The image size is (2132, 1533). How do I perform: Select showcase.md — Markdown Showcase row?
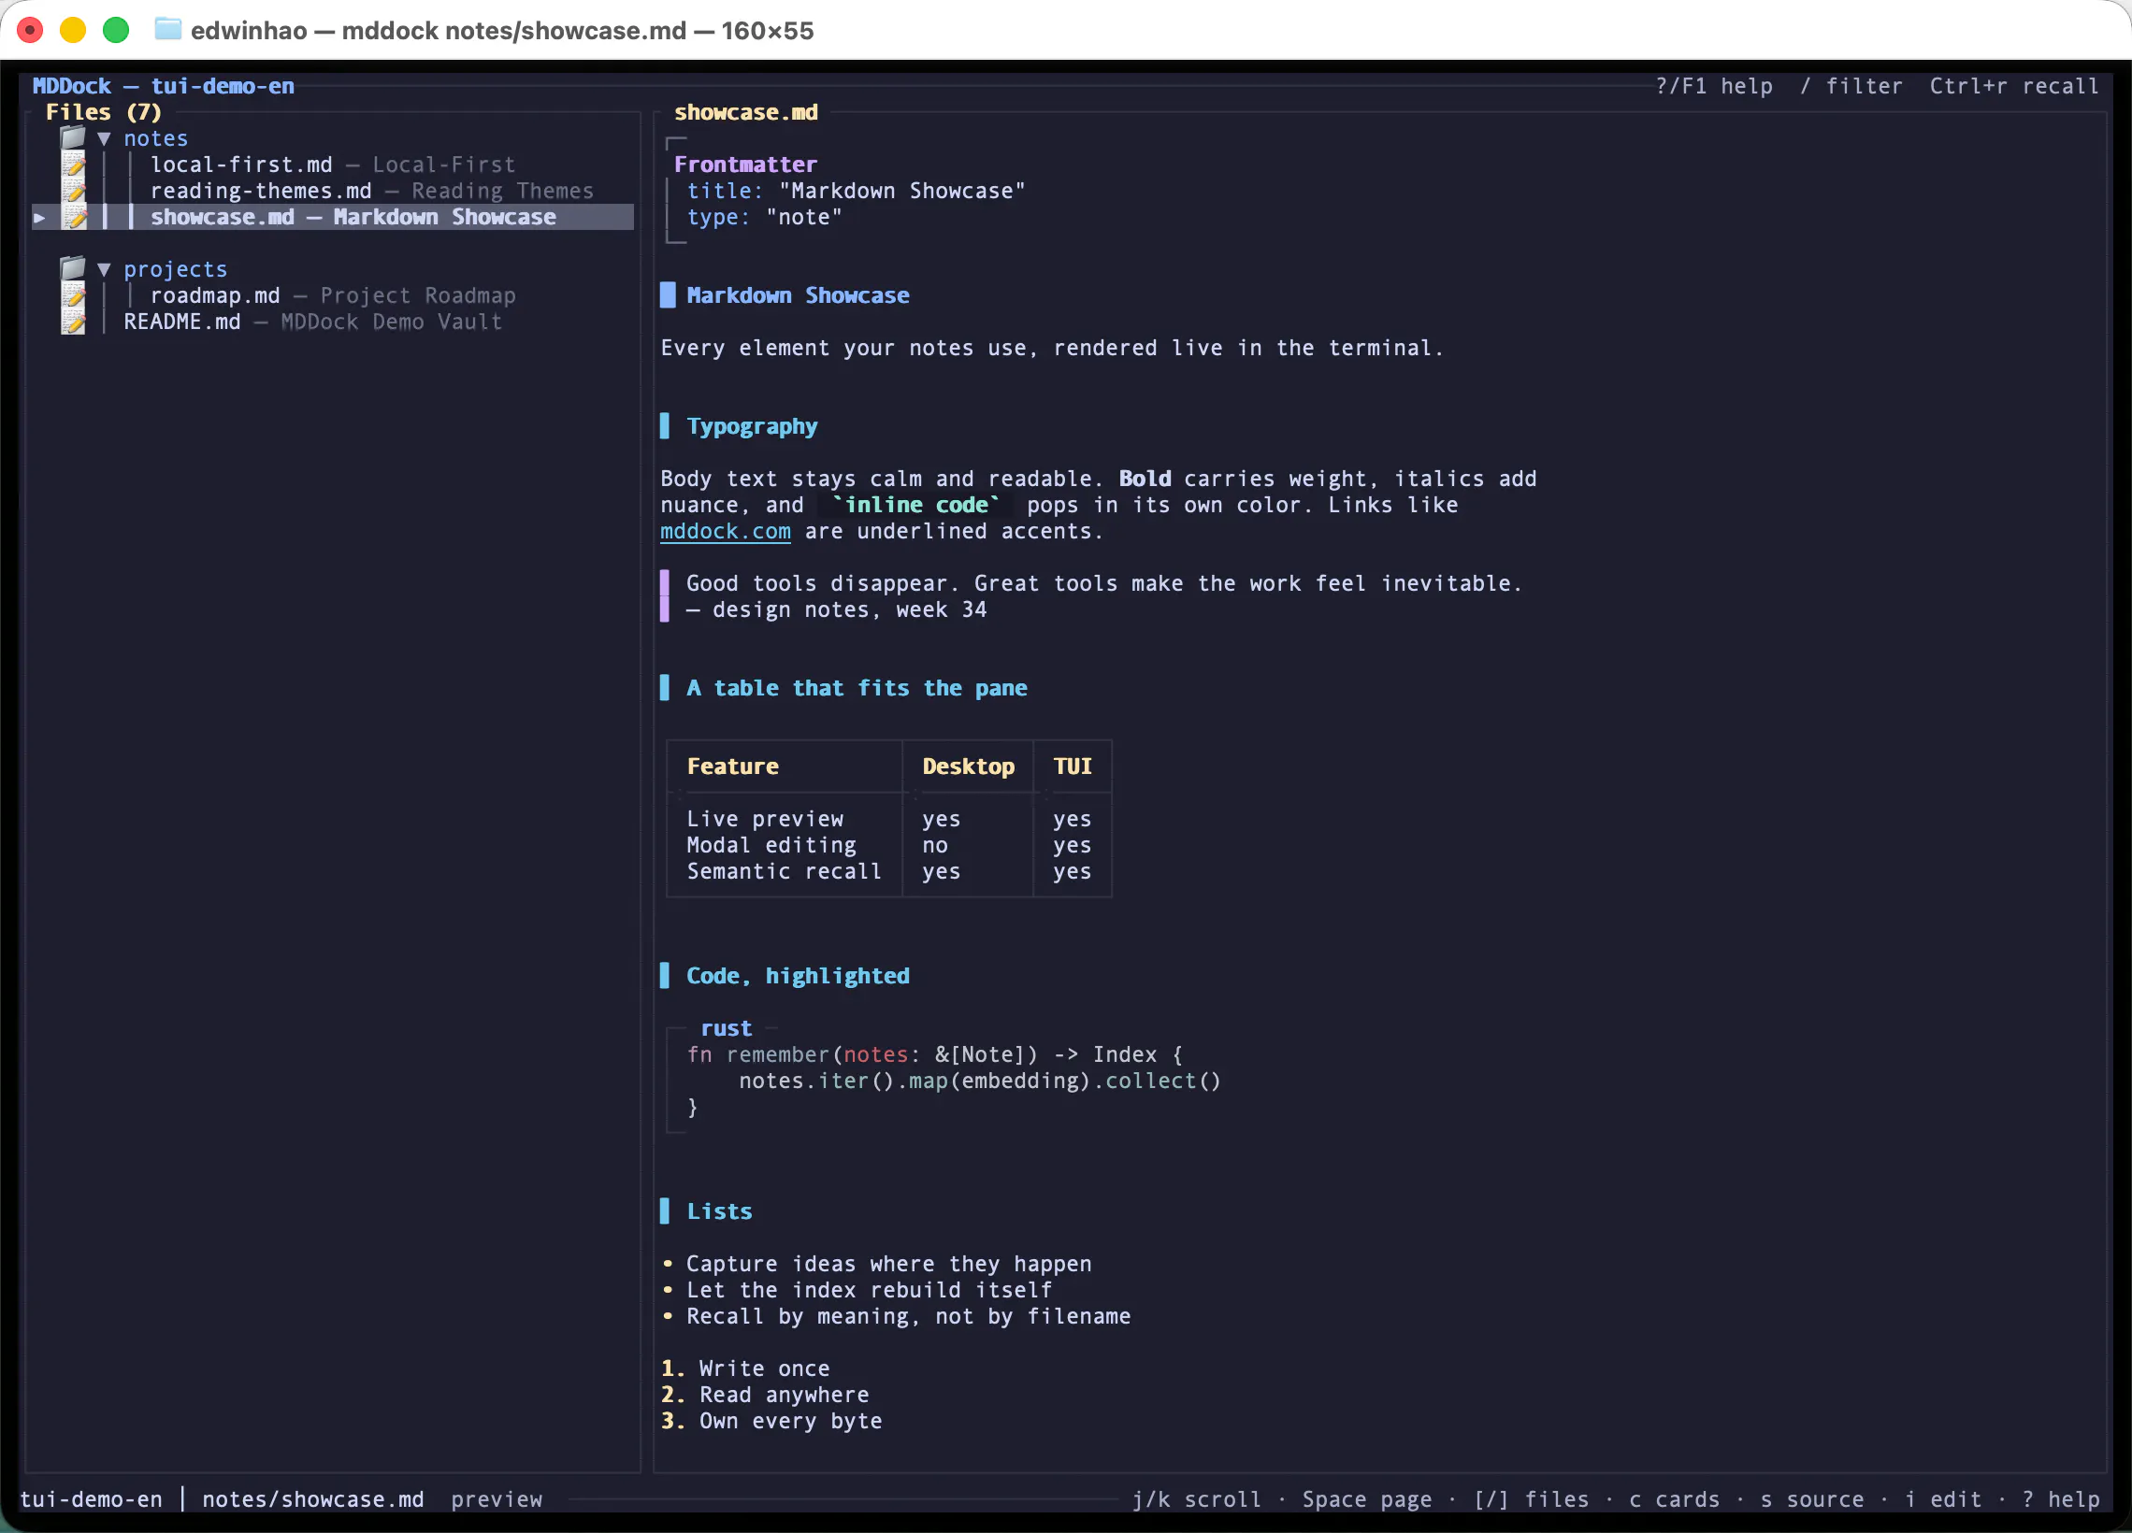point(333,217)
